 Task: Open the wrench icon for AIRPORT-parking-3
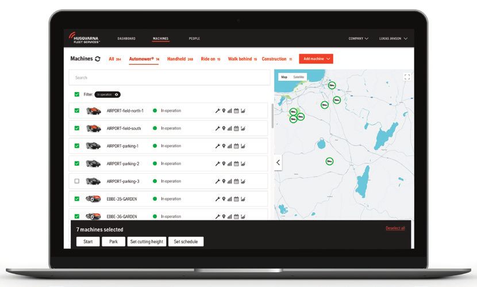[217, 181]
